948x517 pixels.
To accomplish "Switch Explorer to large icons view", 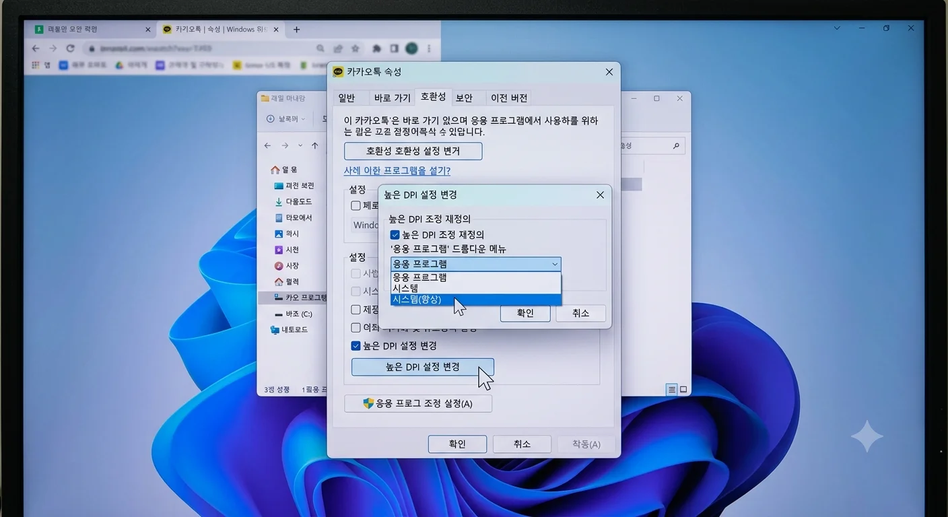I will 683,389.
